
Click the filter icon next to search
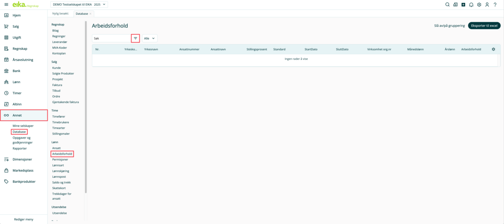point(135,38)
